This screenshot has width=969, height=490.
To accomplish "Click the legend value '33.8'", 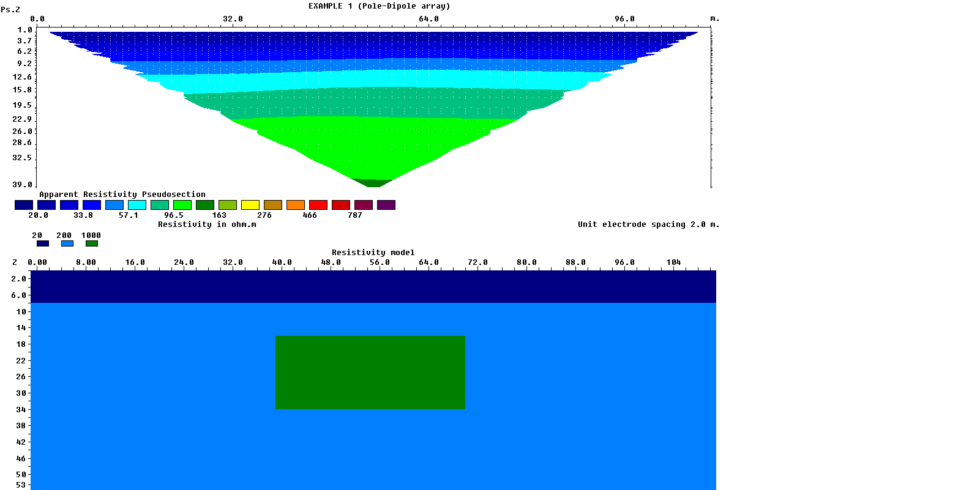I will pyautogui.click(x=83, y=215).
